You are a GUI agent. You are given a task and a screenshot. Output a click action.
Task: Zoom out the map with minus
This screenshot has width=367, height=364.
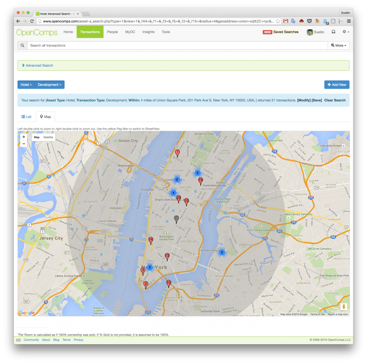coord(24,144)
